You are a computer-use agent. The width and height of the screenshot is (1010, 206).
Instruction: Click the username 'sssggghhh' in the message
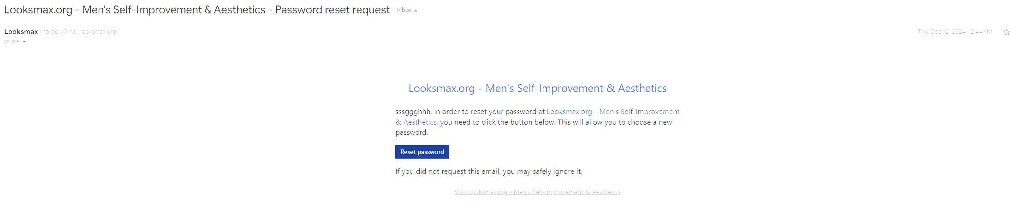pyautogui.click(x=413, y=112)
